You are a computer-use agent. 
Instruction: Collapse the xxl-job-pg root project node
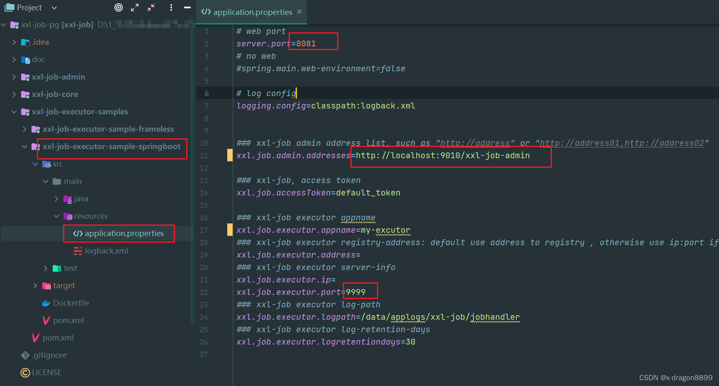click(4, 25)
